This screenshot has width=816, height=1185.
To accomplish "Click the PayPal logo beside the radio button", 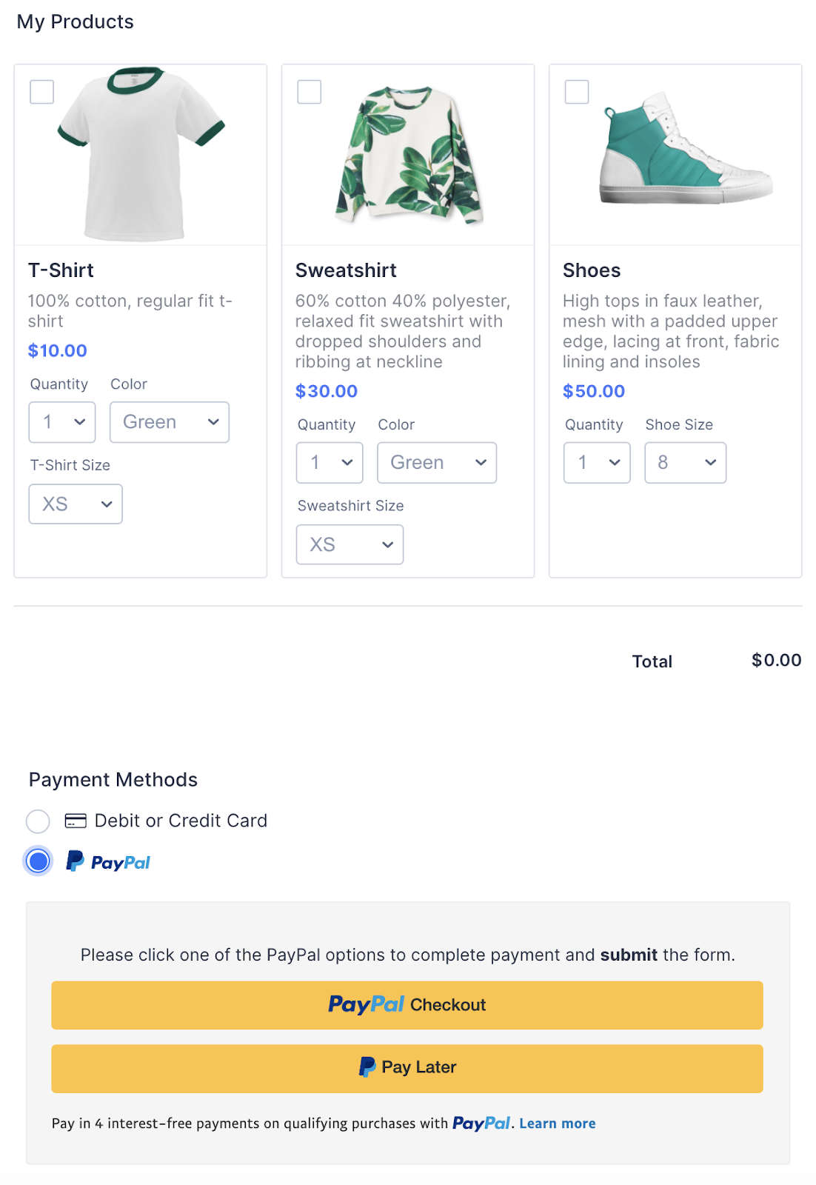I will (x=109, y=861).
